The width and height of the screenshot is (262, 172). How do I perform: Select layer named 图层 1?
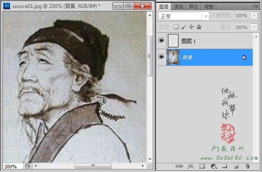[x=188, y=41]
